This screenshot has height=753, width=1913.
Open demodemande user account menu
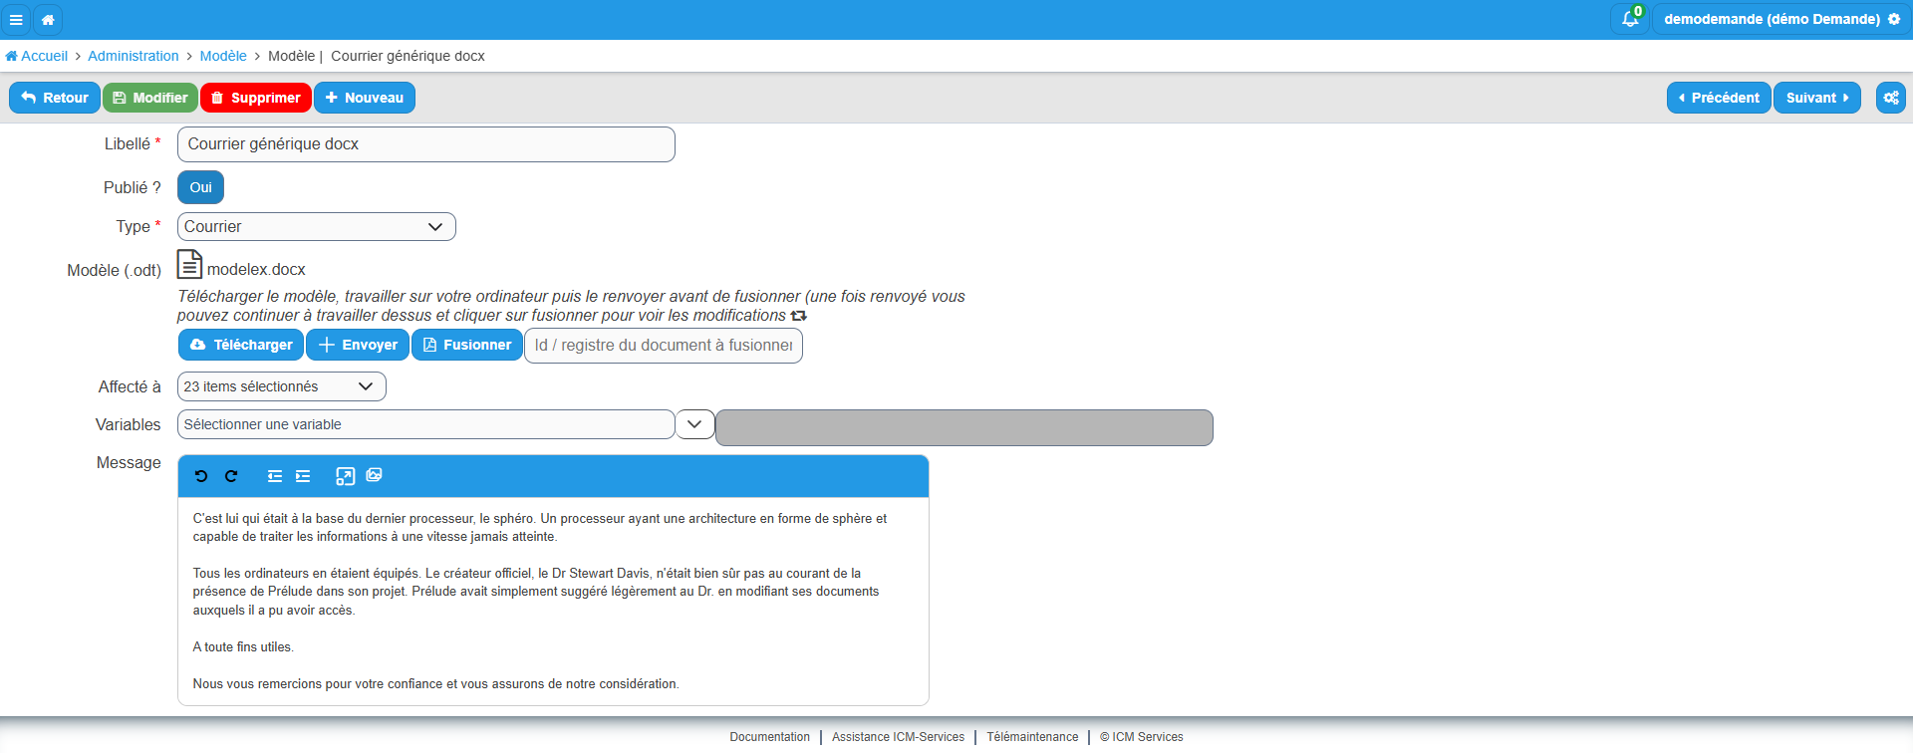pos(1781,19)
